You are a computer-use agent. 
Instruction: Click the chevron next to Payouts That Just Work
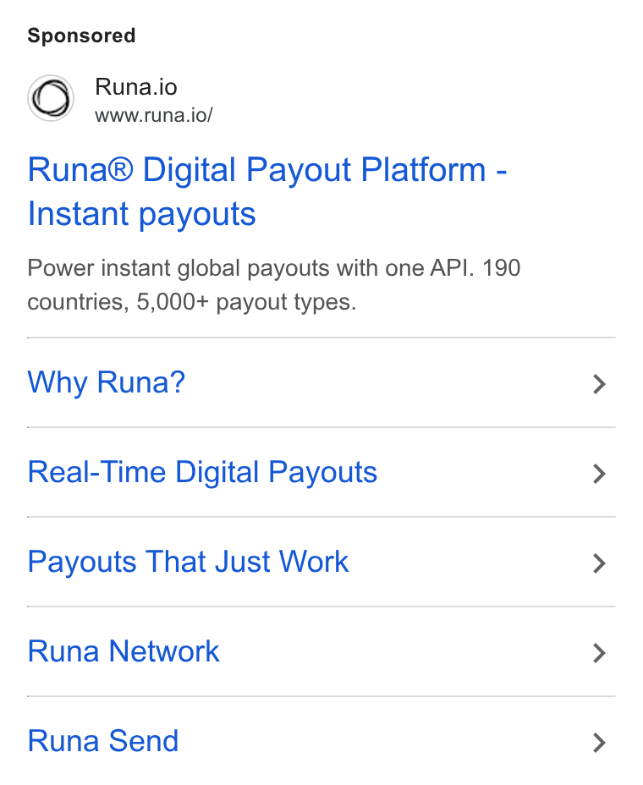(x=599, y=563)
